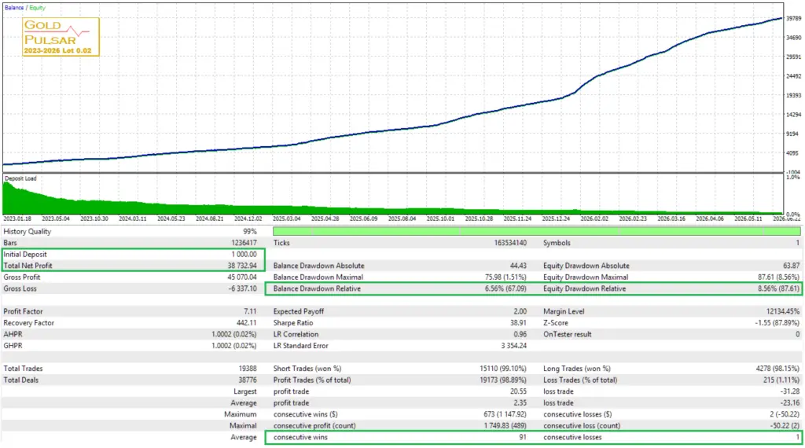Click the average profit trade value 2.35
The image size is (805, 448).
tap(520, 403)
